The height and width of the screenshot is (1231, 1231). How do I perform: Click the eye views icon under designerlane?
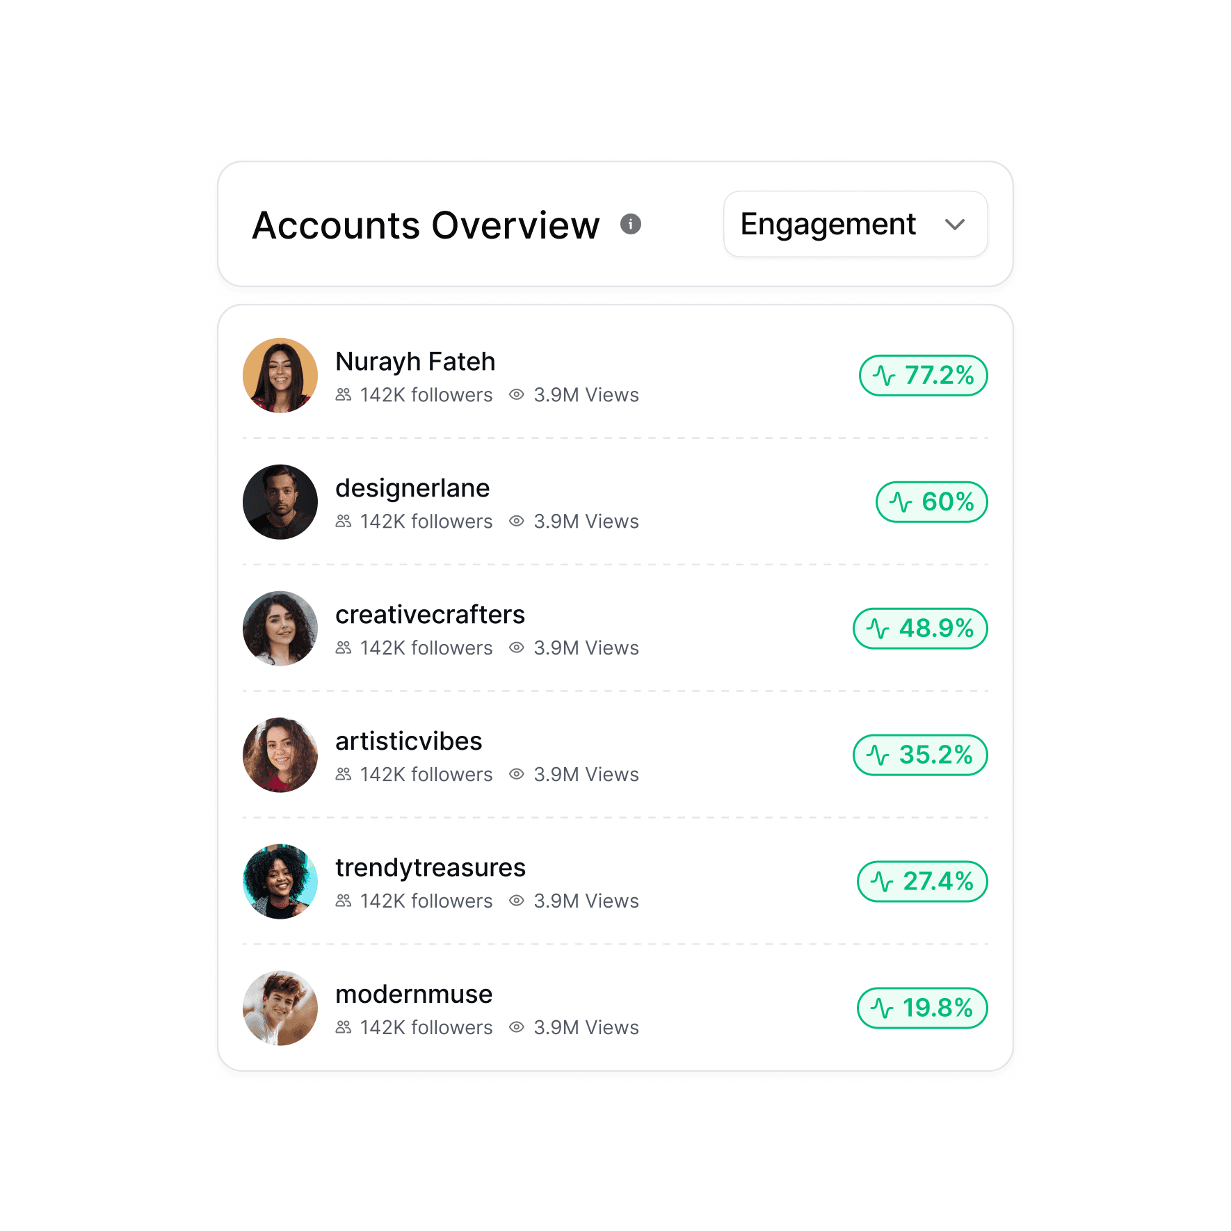(x=517, y=522)
